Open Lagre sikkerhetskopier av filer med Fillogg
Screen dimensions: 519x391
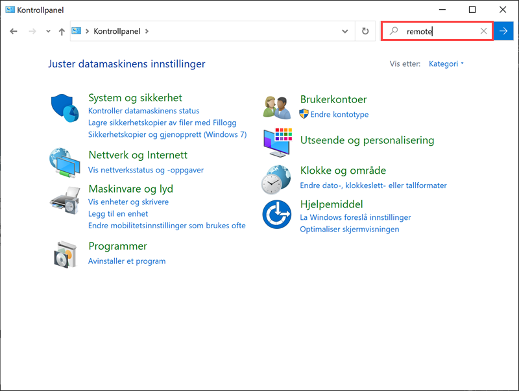tap(162, 123)
